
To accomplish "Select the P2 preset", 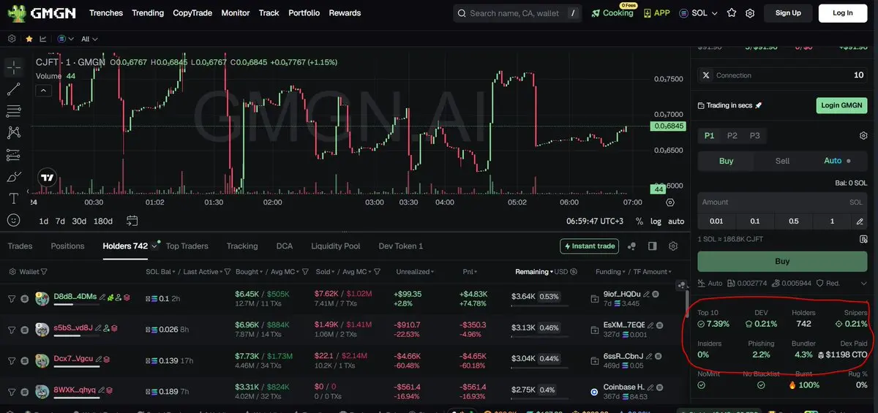I will (732, 136).
